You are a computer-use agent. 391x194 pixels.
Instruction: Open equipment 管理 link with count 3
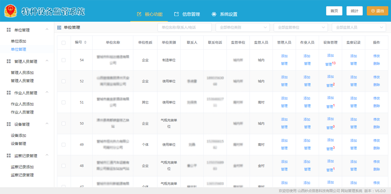pyautogui.click(x=330, y=149)
